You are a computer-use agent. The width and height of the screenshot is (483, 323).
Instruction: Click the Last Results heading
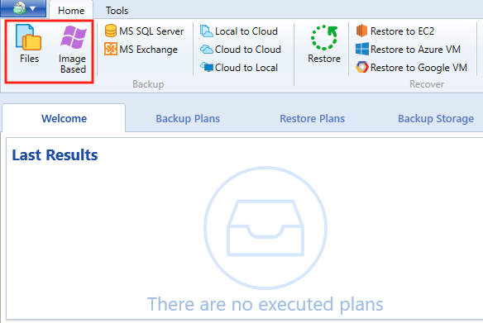(55, 154)
